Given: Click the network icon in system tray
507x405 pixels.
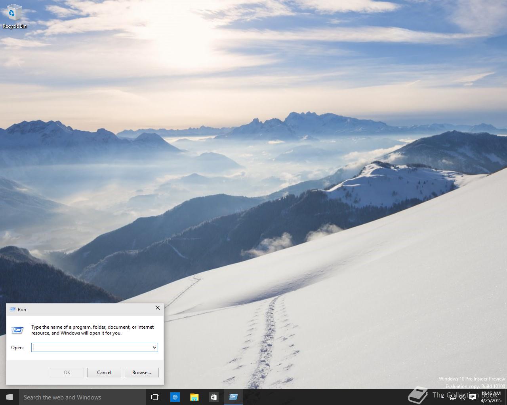Looking at the screenshot, I should coord(452,397).
